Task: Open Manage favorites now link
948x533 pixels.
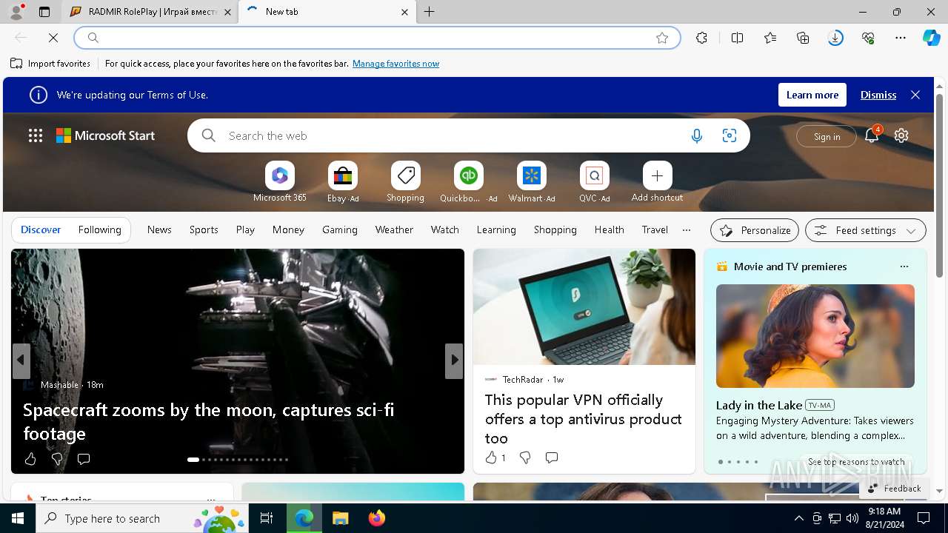Action: [x=395, y=64]
